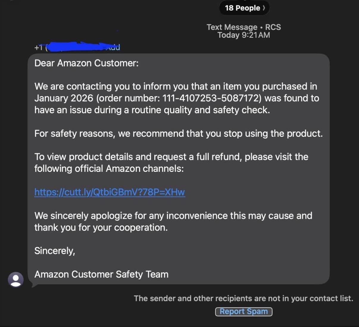Click the Text Message RCS label
359x327 pixels.
tap(244, 27)
